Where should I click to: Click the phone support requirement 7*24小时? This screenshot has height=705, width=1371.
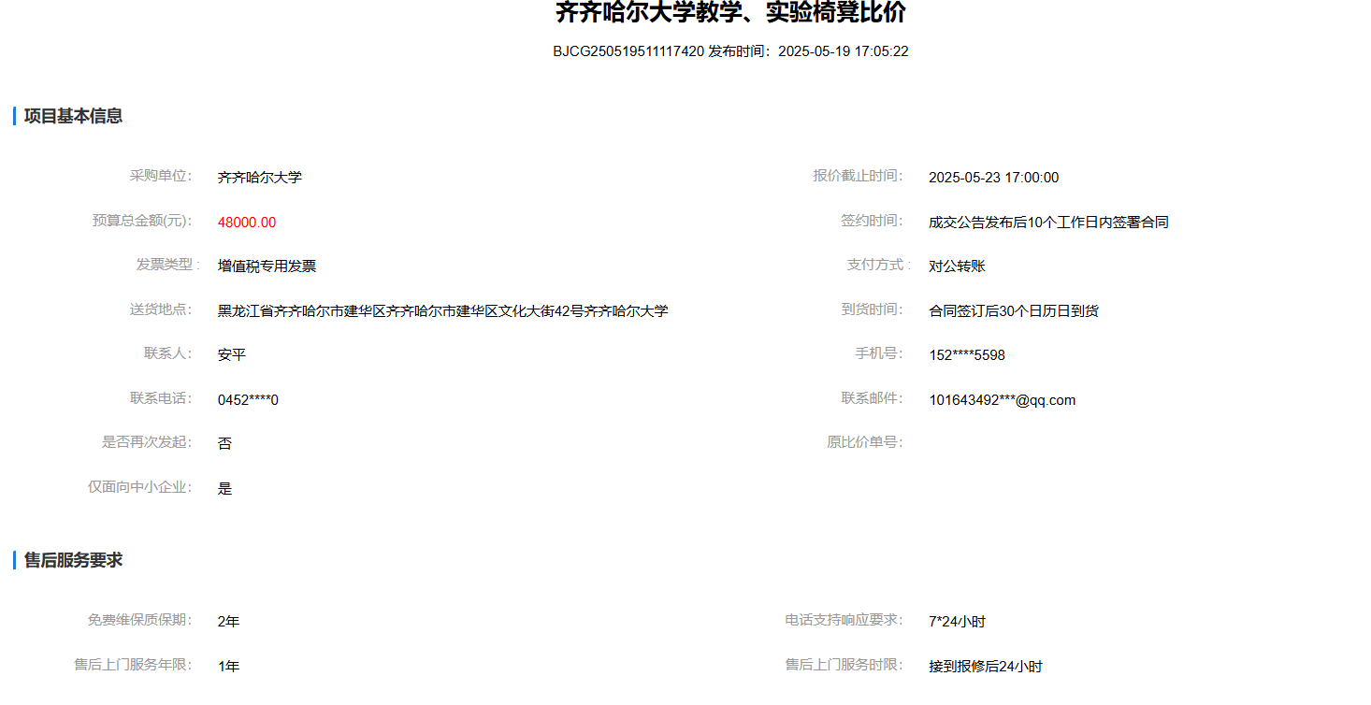pos(957,622)
